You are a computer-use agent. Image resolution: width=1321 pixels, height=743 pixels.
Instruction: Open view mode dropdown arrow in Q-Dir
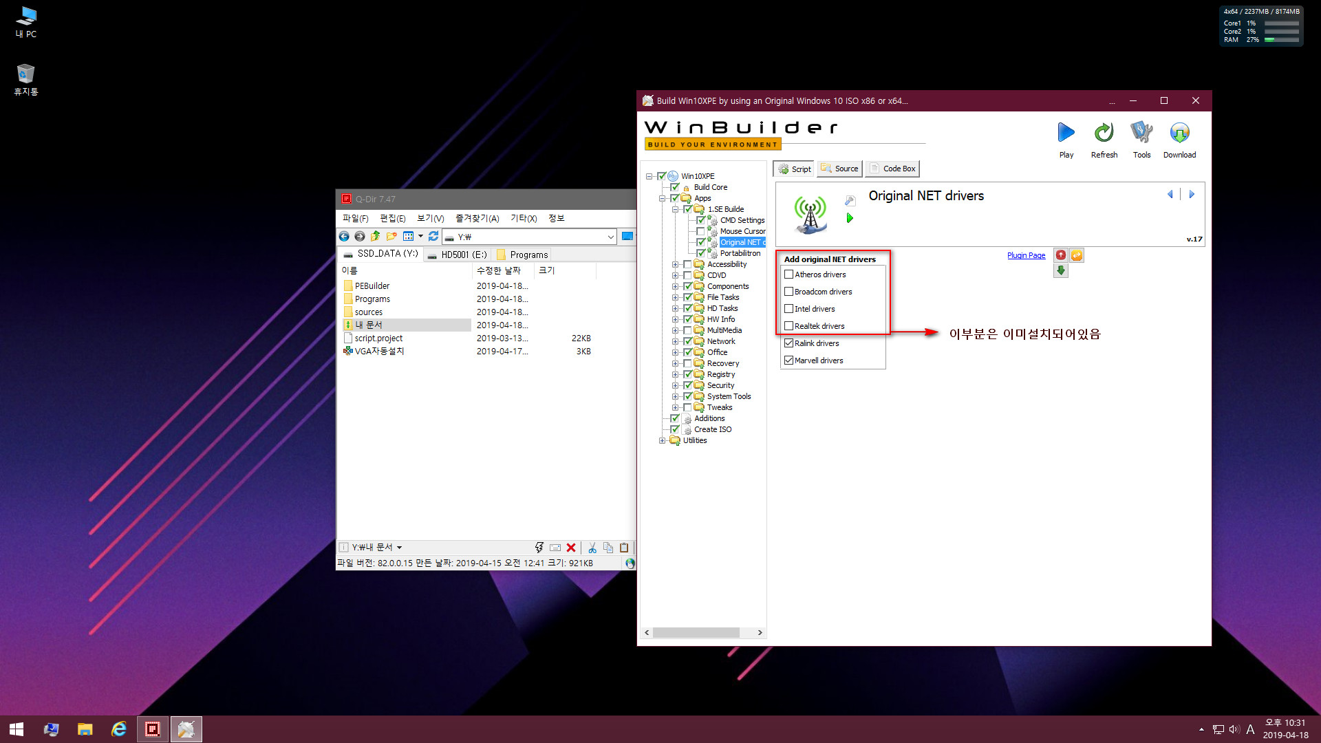[x=420, y=237]
